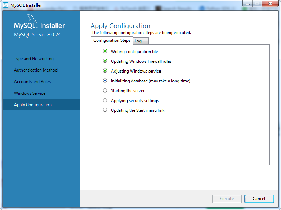Click the MySQL Server 8.0.24 label
This screenshot has height=210, width=281.
tap(38, 35)
